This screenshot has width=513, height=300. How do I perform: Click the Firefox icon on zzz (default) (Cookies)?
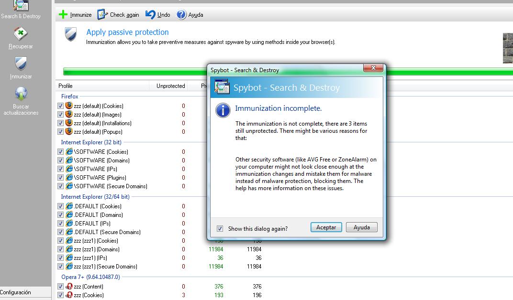[69, 106]
